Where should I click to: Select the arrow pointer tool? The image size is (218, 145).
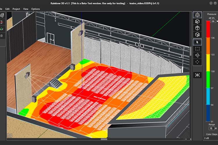(197, 42)
